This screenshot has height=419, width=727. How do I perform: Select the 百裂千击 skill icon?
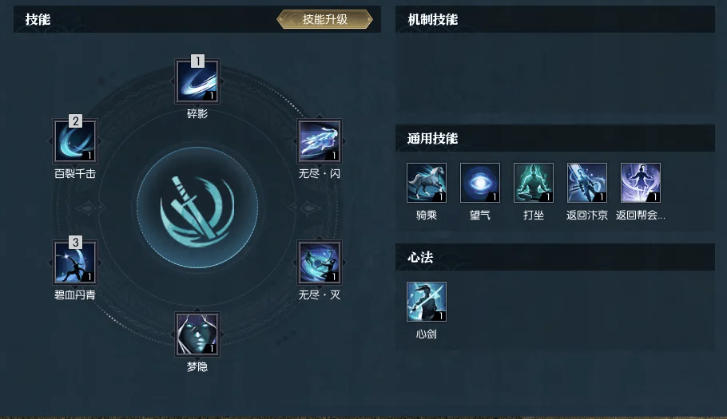[75, 141]
